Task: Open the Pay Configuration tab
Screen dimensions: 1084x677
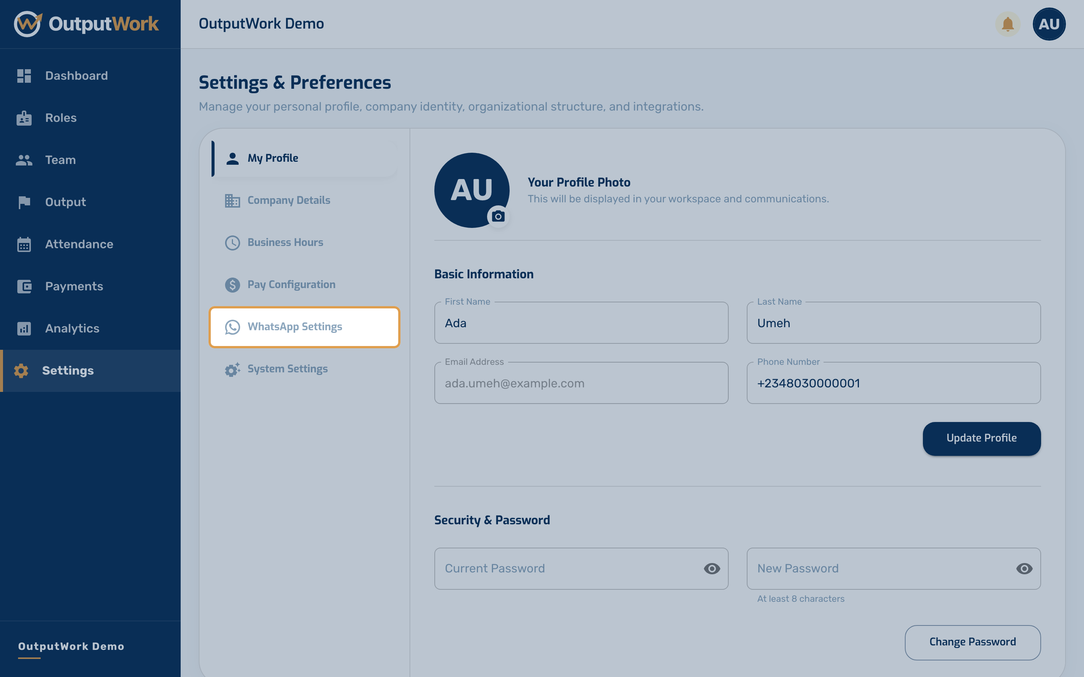Action: 304,284
